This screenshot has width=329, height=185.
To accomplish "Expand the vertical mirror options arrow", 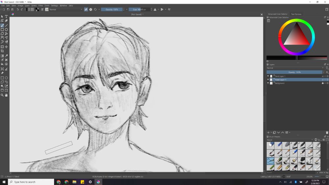I will (x=165, y=10).
